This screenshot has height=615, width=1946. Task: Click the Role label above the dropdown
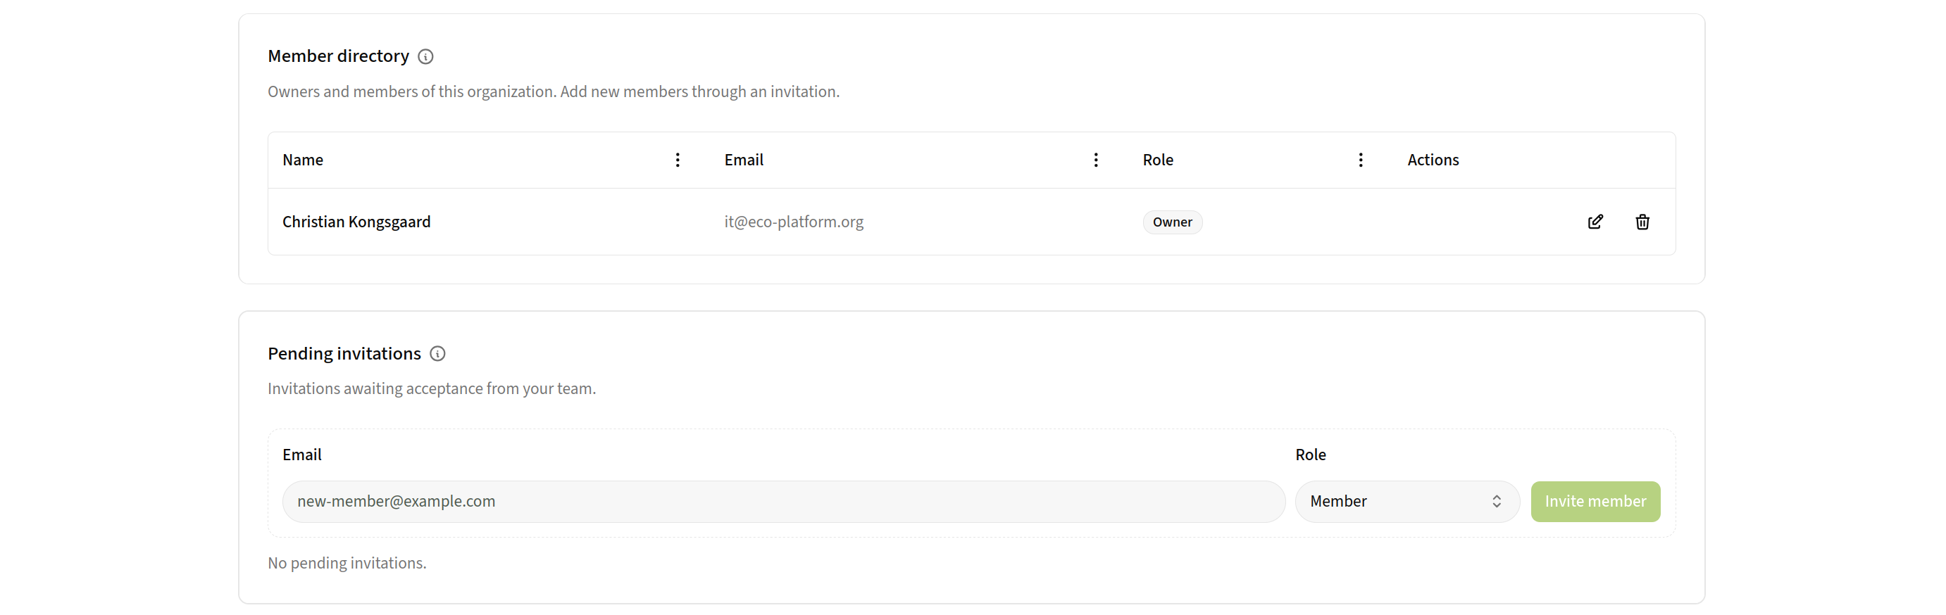(x=1310, y=455)
